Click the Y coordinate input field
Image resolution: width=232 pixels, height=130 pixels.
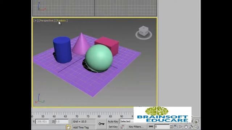click(x=42, y=121)
